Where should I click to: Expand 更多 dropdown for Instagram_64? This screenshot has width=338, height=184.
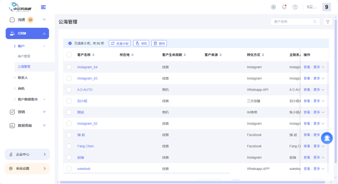319,67
